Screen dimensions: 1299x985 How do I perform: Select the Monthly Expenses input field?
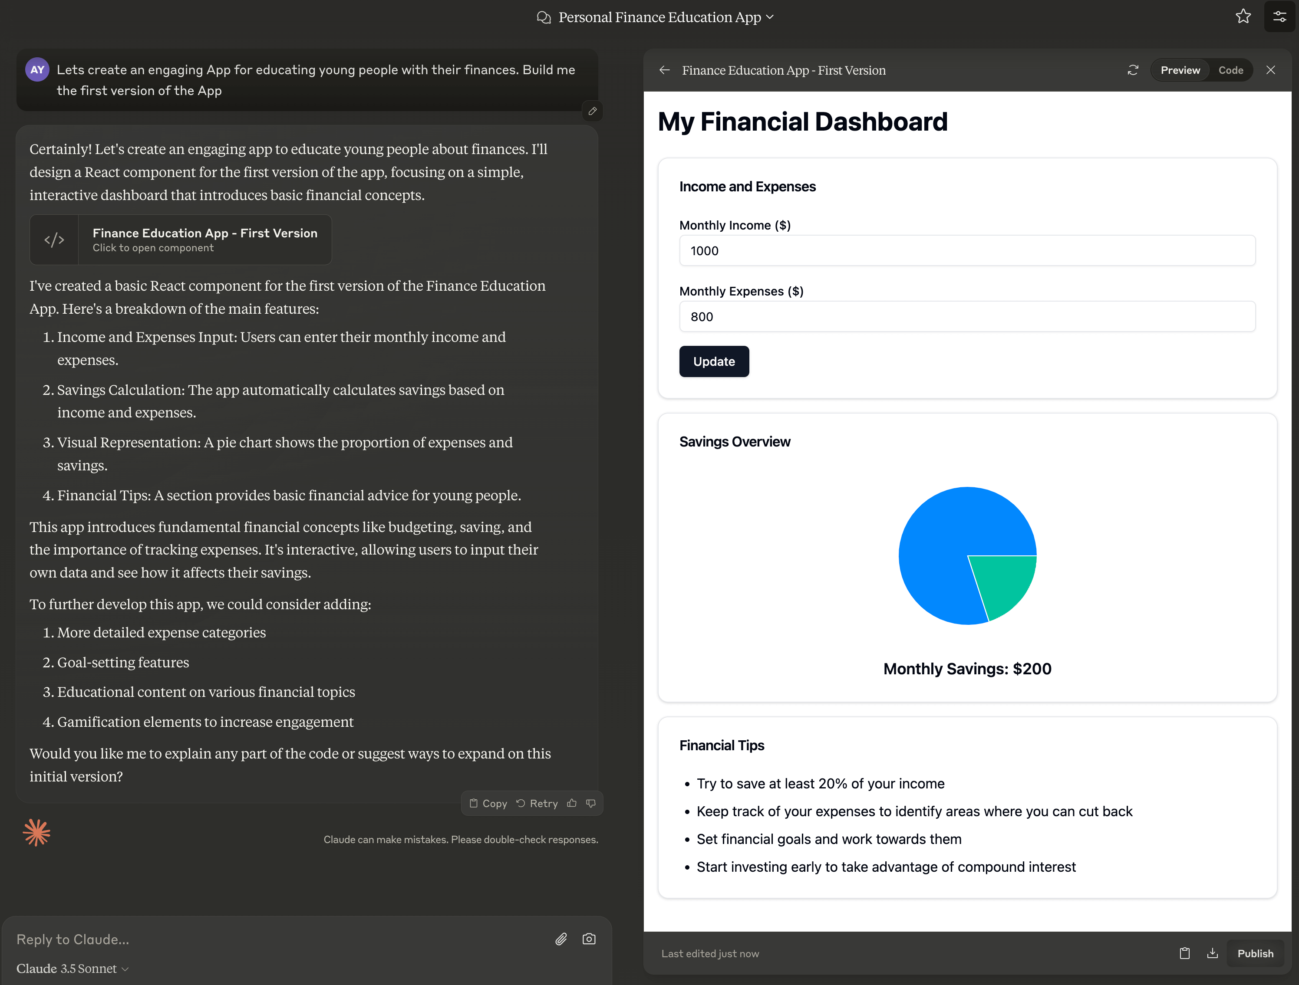967,315
